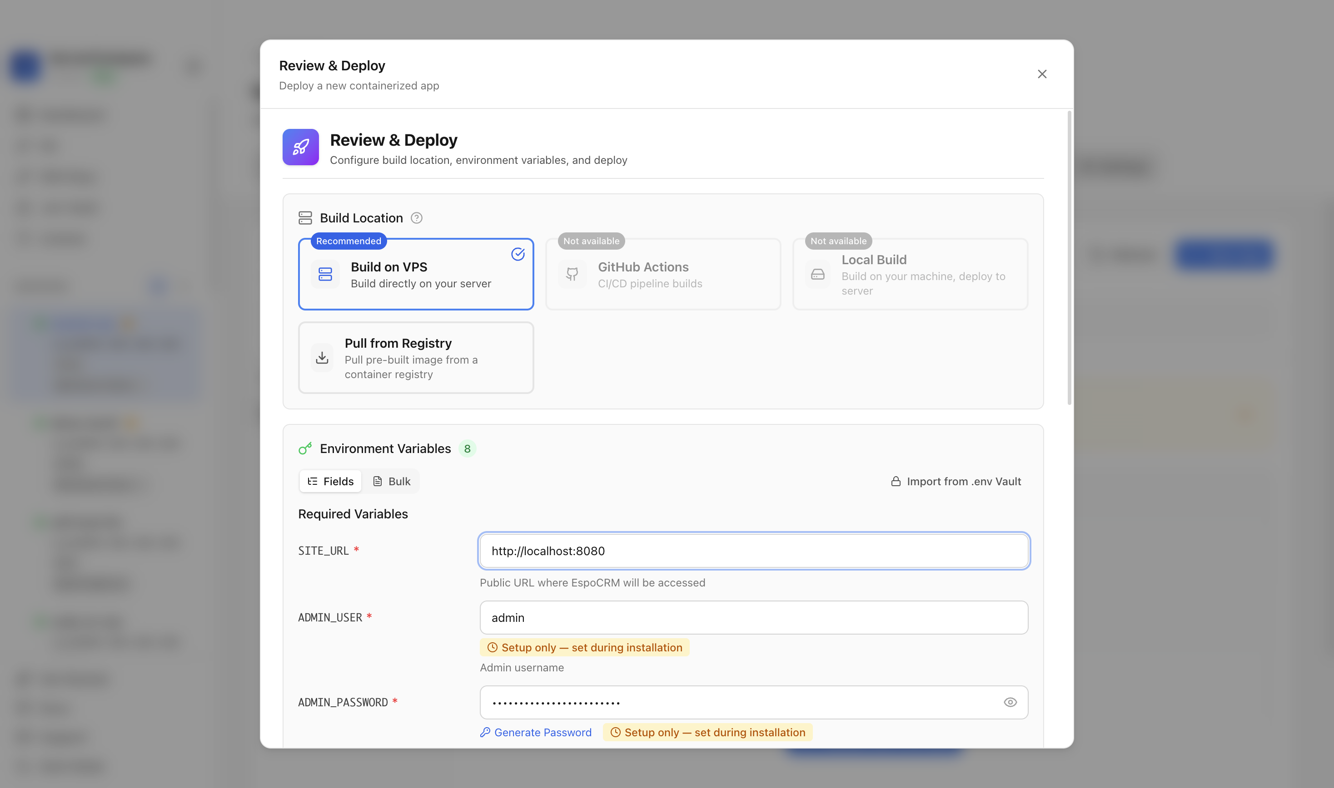
Task: Click the Build on VPS server icon
Action: pyautogui.click(x=325, y=274)
